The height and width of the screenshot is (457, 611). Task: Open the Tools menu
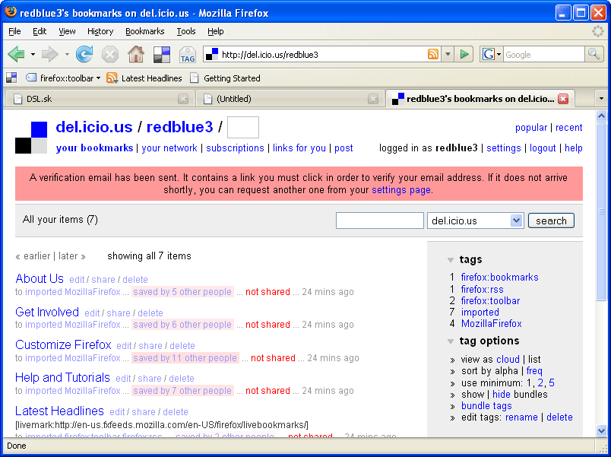coord(186,31)
